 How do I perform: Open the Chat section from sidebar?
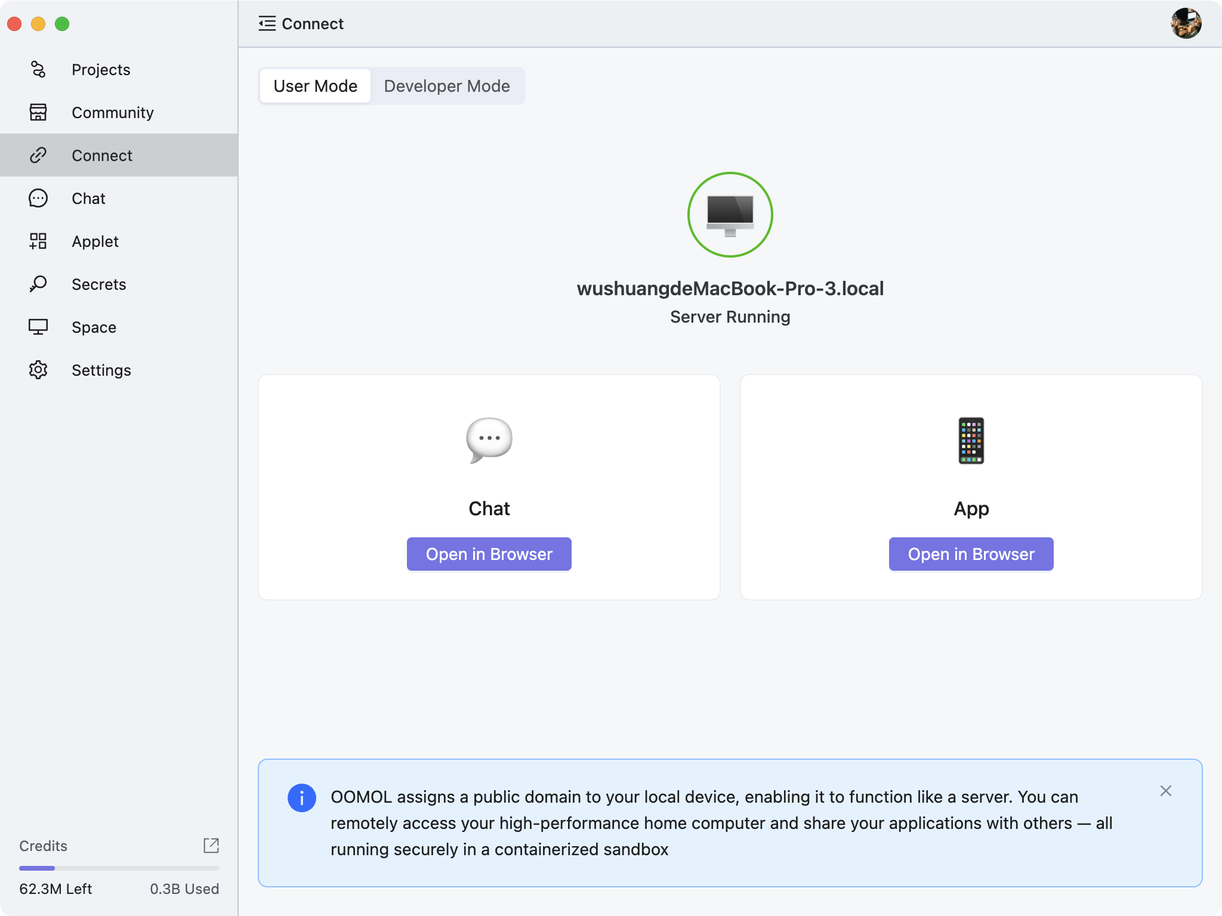[x=88, y=198]
